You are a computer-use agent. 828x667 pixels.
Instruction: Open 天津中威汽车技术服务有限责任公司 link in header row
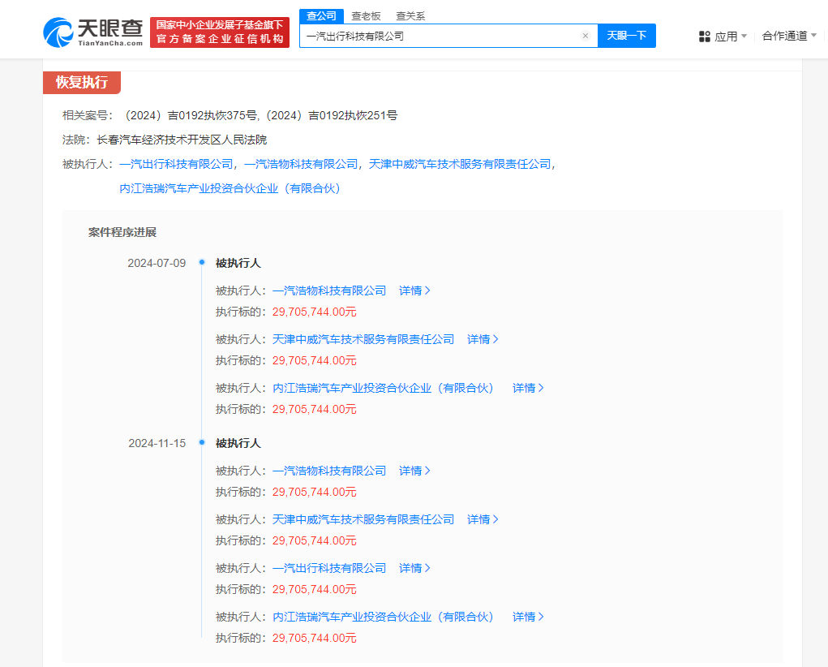pyautogui.click(x=460, y=165)
